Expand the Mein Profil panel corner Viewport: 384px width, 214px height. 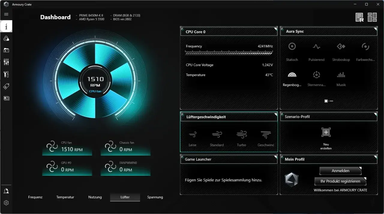pos(375,157)
